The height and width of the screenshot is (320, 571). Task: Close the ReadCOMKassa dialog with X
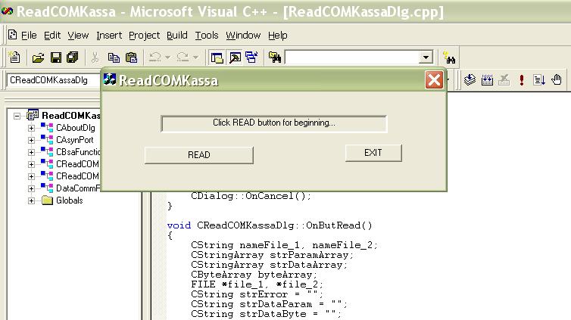pyautogui.click(x=434, y=79)
